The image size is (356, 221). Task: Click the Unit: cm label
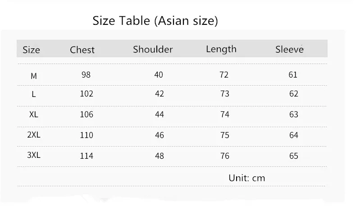[x=247, y=178]
